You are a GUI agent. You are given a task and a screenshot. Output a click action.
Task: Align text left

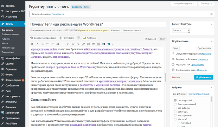[x=68, y=44]
